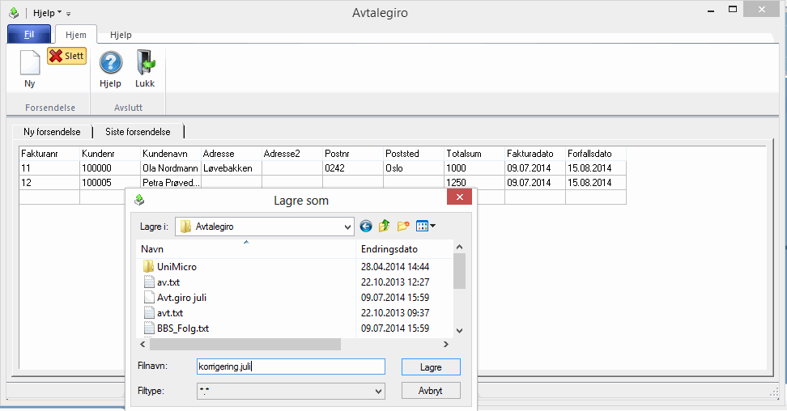The image size is (787, 411).
Task: Expand the Filtype dropdown
Action: (377, 391)
